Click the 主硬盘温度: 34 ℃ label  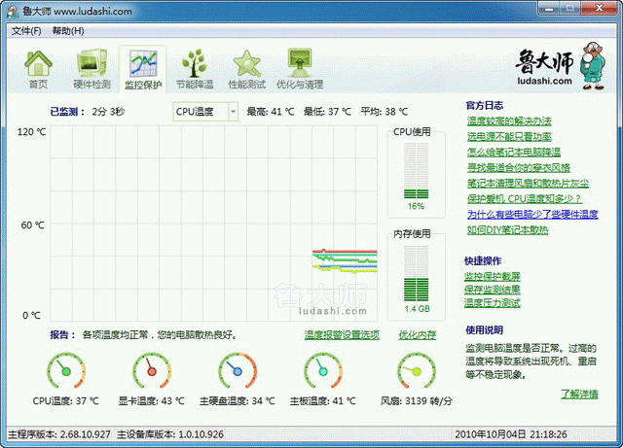pos(238,400)
